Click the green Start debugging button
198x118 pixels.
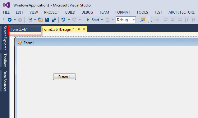pyautogui.click(x=93, y=20)
